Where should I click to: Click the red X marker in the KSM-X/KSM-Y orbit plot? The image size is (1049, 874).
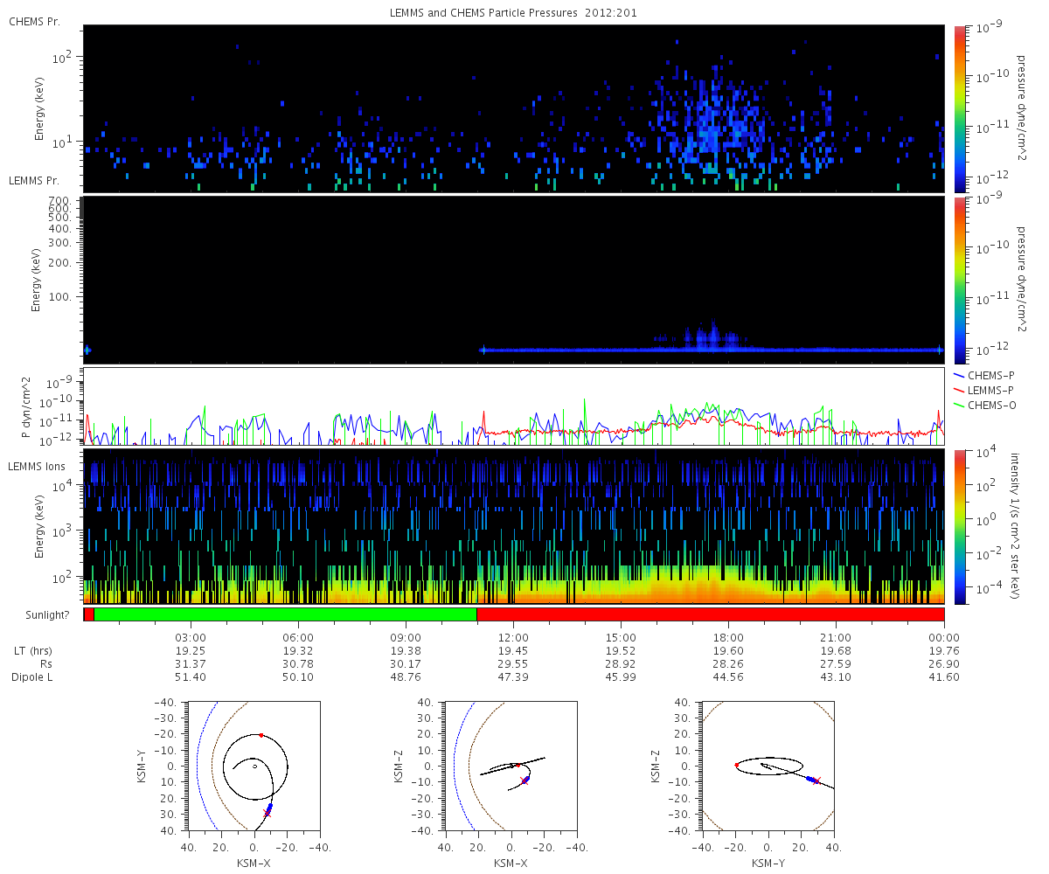point(267,813)
